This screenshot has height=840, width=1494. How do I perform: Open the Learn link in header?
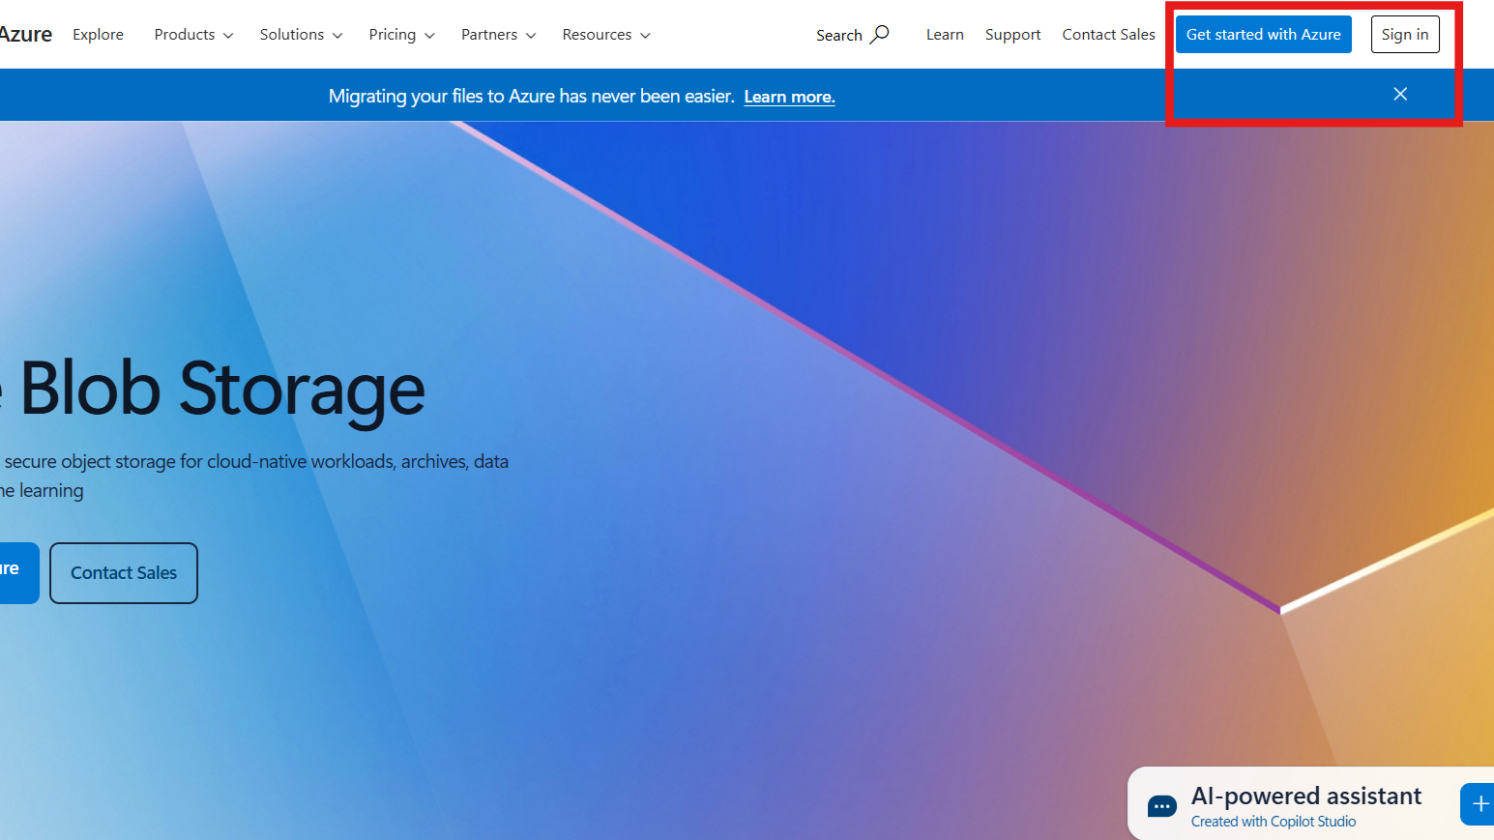[945, 35]
